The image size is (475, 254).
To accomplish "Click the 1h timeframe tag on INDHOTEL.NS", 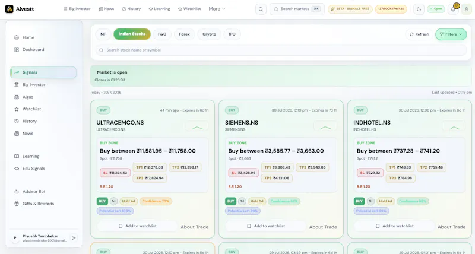I will (370, 201).
